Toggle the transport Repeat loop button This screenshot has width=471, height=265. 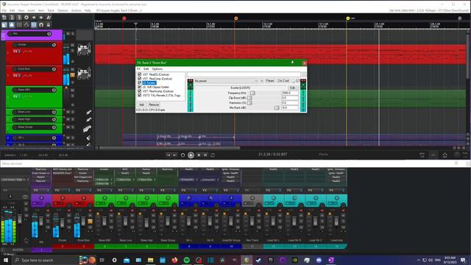click(213, 155)
